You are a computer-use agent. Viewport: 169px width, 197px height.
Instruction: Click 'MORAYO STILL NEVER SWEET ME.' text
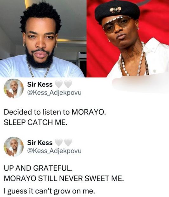coord(64,178)
